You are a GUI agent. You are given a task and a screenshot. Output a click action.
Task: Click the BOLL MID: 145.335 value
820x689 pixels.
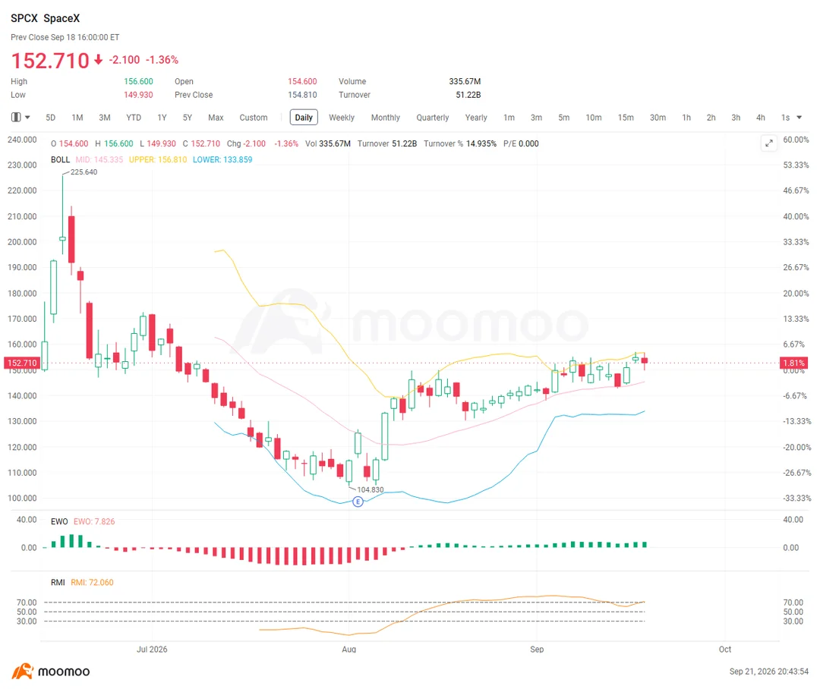[x=99, y=159]
